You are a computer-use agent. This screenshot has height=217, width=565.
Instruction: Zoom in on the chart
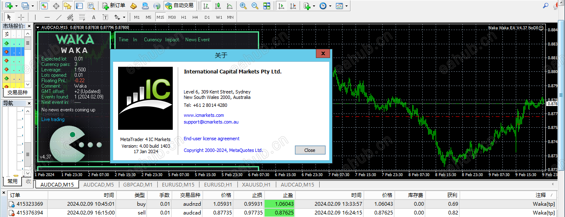(x=243, y=6)
